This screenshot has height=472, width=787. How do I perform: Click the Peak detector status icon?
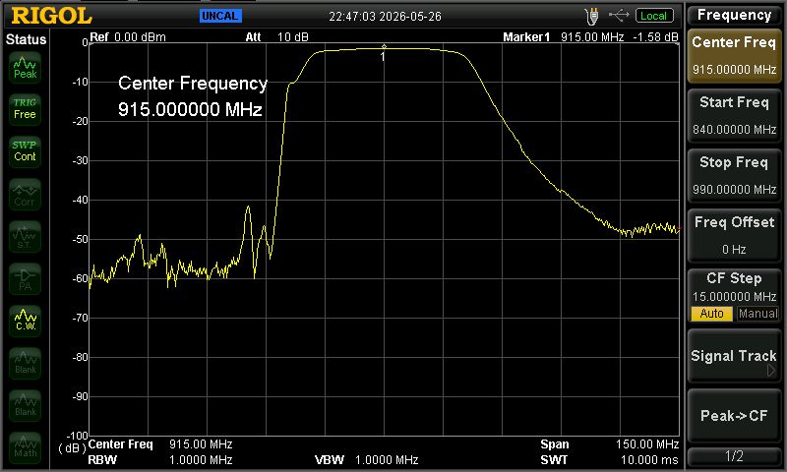point(26,68)
